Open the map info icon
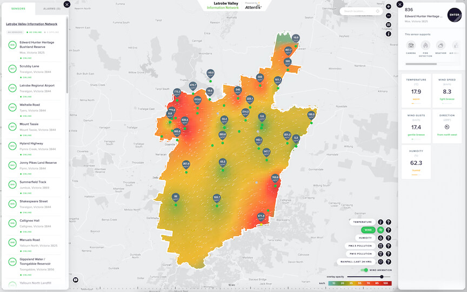The width and height of the screenshot is (467, 292). coord(389,34)
